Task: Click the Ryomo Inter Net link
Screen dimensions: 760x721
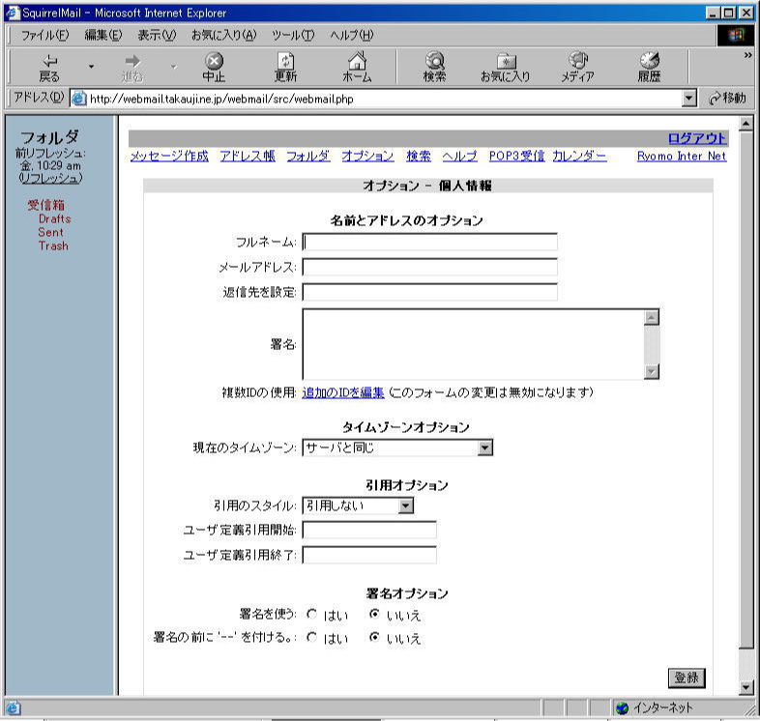Action: pos(682,156)
